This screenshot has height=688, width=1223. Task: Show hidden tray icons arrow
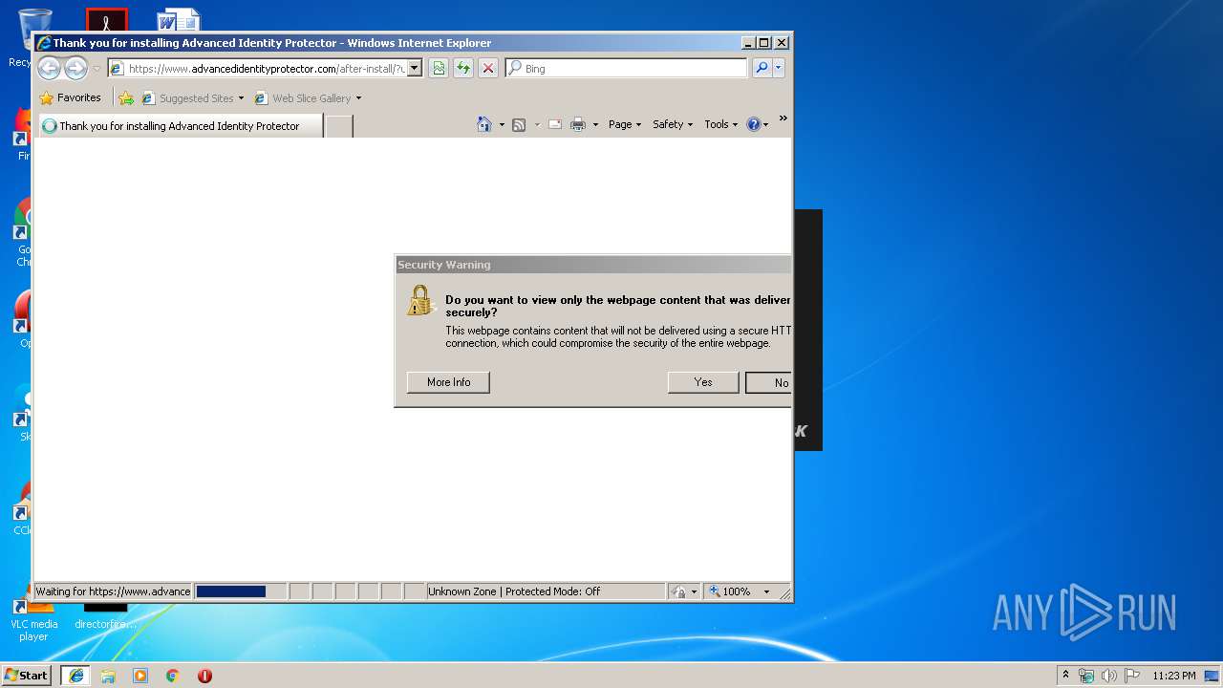click(x=1066, y=675)
